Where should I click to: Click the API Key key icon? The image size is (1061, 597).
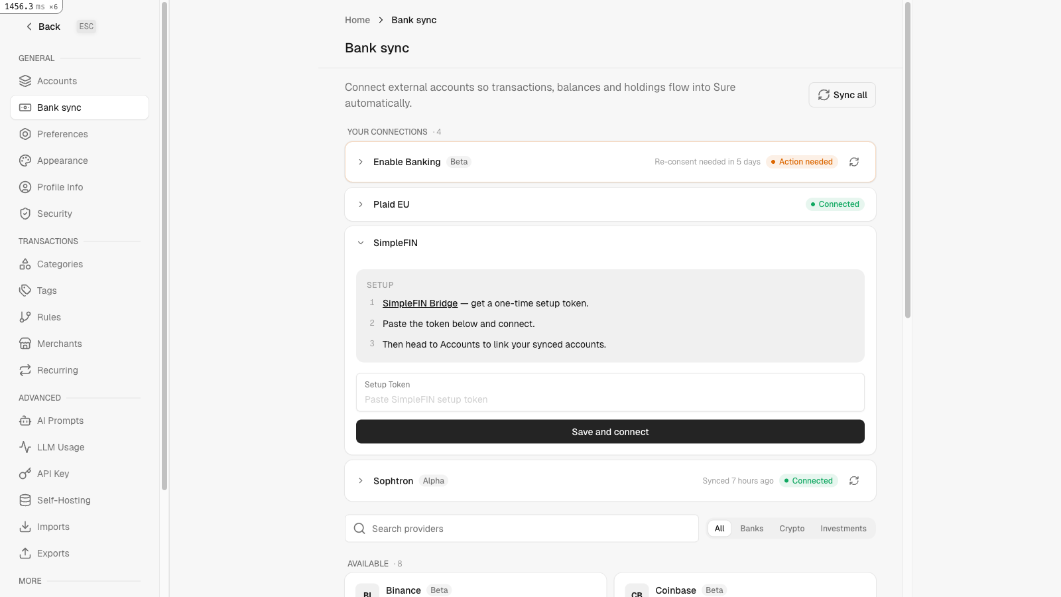pyautogui.click(x=25, y=474)
